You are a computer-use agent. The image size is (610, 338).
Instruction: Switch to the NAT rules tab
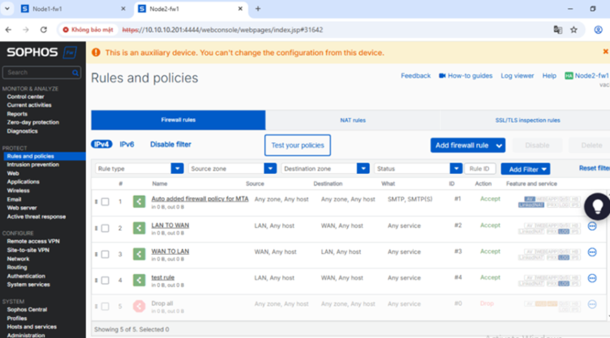click(x=353, y=120)
